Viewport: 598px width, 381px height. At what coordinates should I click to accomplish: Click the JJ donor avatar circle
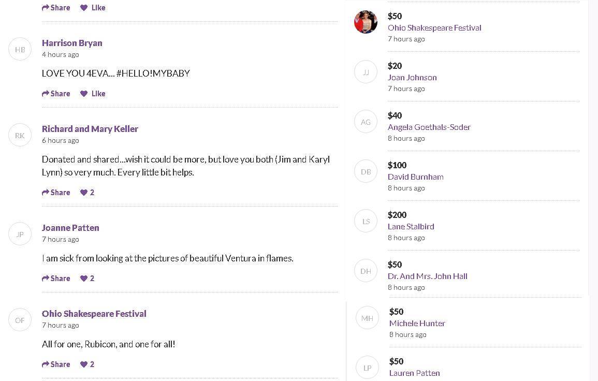point(366,72)
